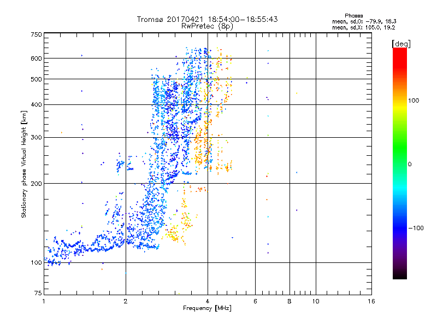Click the '[deg]' colorbar unit label
The width and height of the screenshot is (437, 328).
point(401,44)
